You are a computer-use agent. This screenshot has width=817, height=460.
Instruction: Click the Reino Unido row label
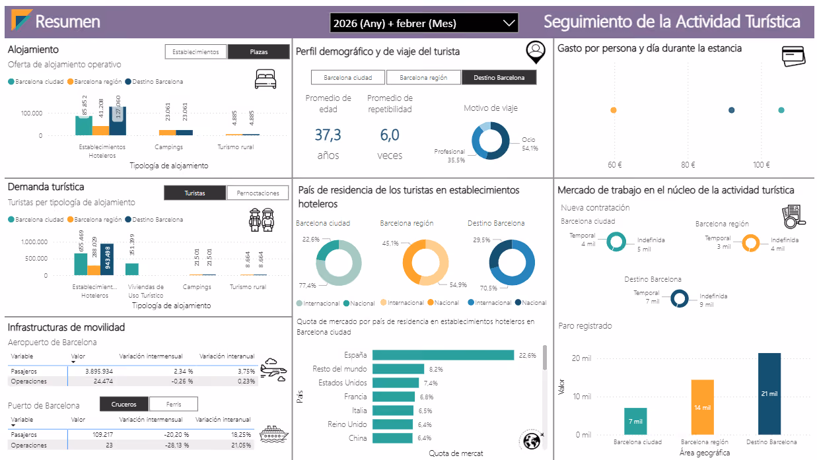[347, 424]
